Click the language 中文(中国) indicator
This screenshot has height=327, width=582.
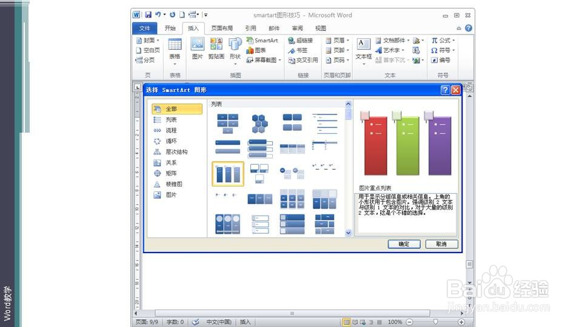tap(219, 322)
